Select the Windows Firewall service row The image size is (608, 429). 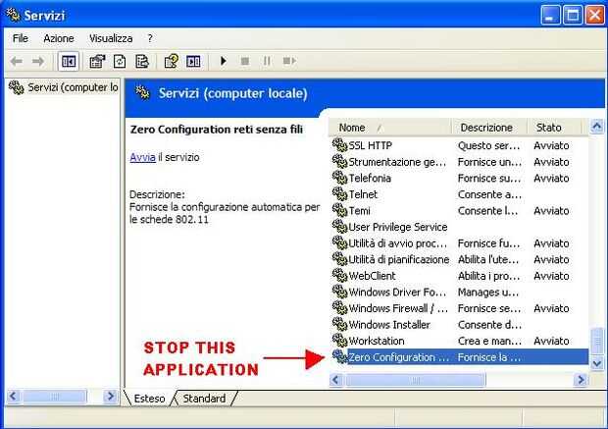coord(459,308)
